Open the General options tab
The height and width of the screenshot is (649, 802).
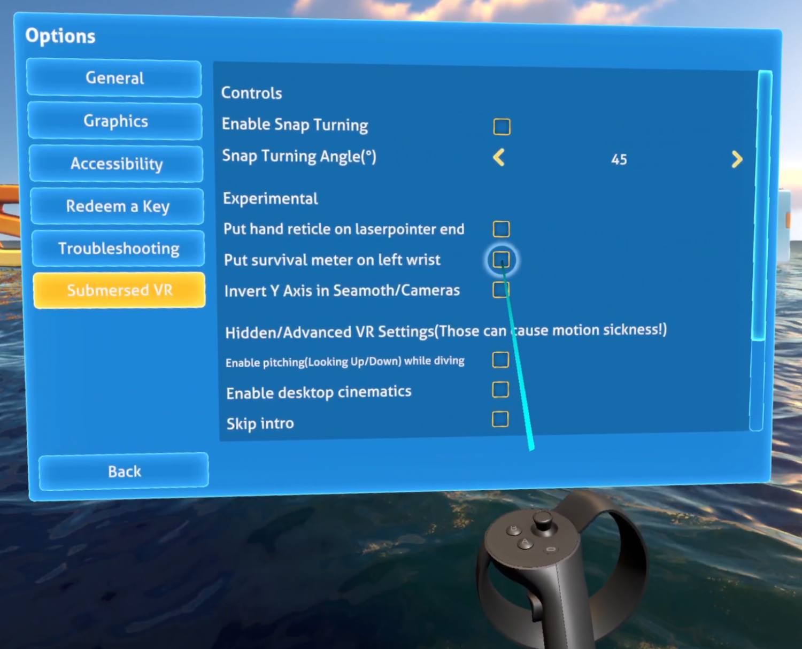point(114,78)
